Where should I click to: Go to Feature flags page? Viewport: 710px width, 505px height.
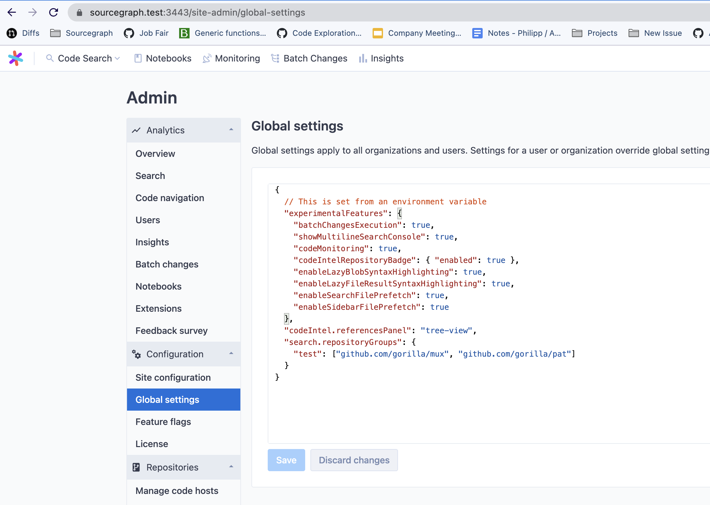163,422
